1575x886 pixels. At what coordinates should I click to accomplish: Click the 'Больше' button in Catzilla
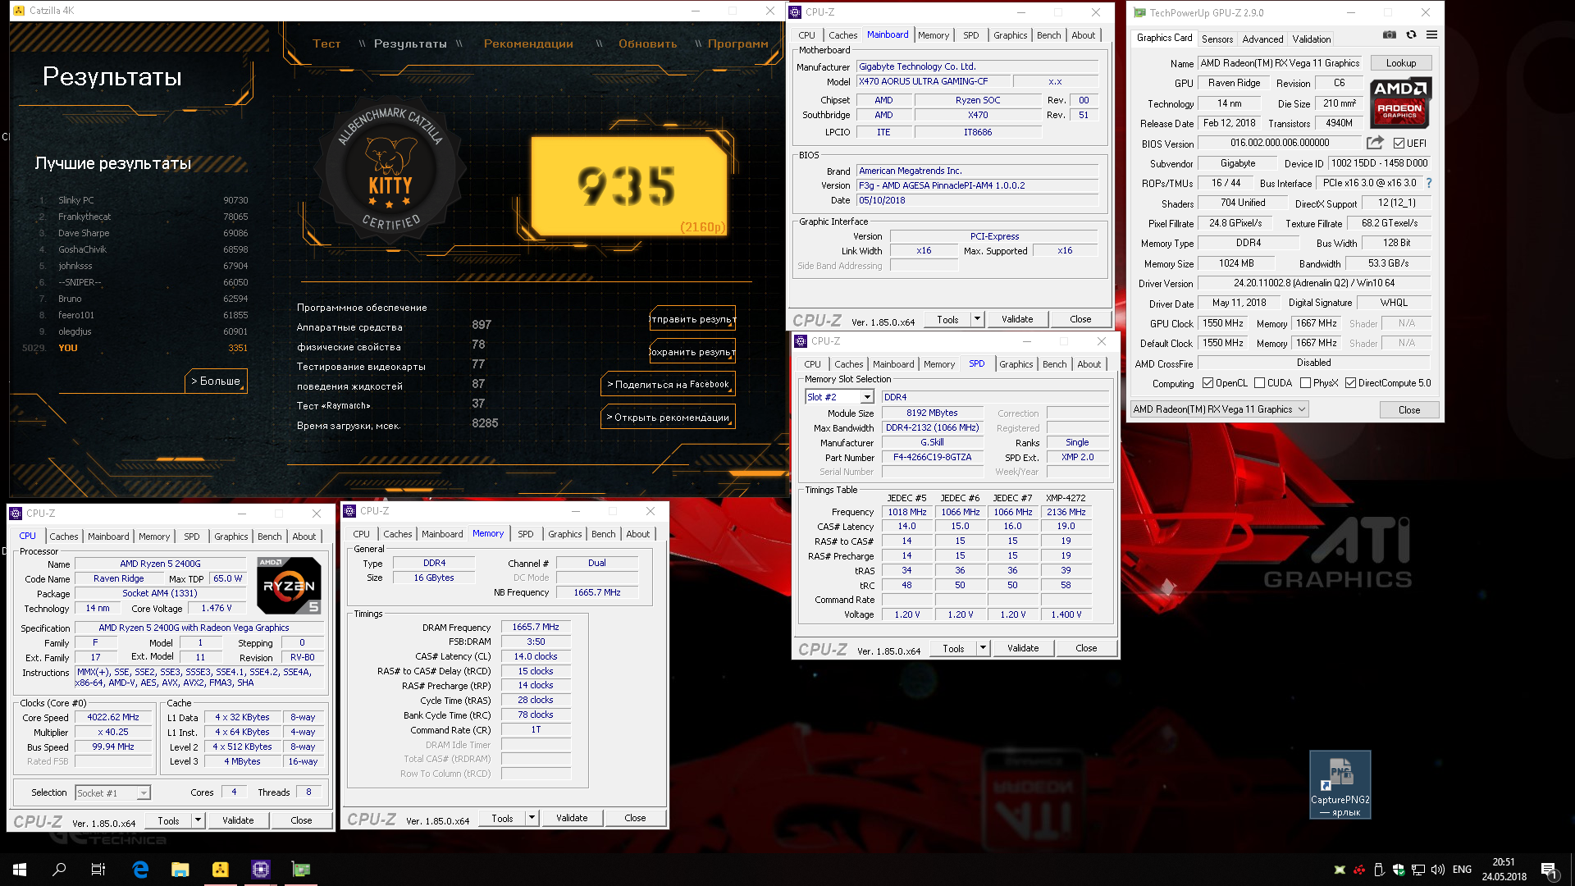pyautogui.click(x=216, y=381)
